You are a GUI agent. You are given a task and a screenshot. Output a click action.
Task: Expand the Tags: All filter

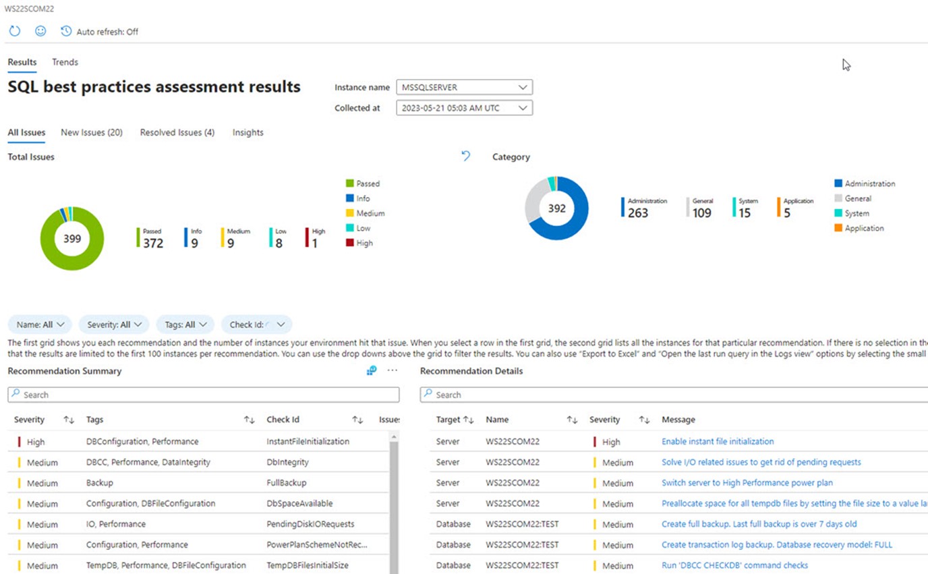coord(185,324)
